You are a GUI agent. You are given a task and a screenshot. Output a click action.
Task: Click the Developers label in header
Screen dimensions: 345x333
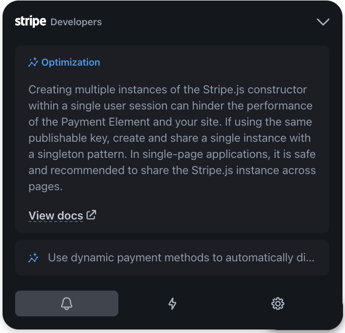(76, 22)
